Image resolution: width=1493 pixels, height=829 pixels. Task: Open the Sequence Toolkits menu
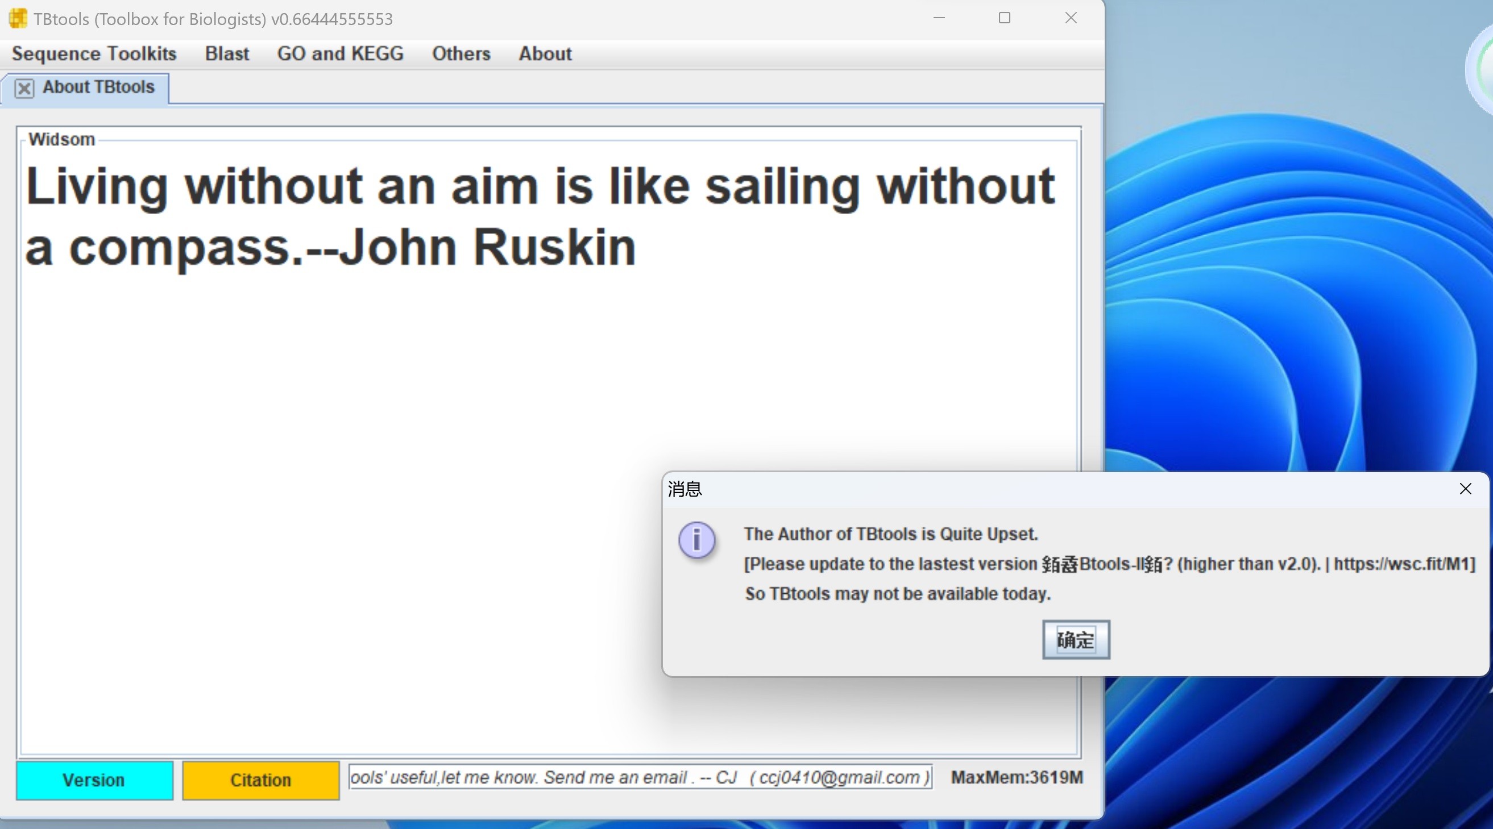[x=94, y=53]
